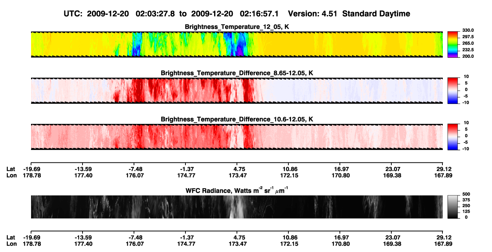Click longitude '178.78' below the WFC panel

pos(31,244)
